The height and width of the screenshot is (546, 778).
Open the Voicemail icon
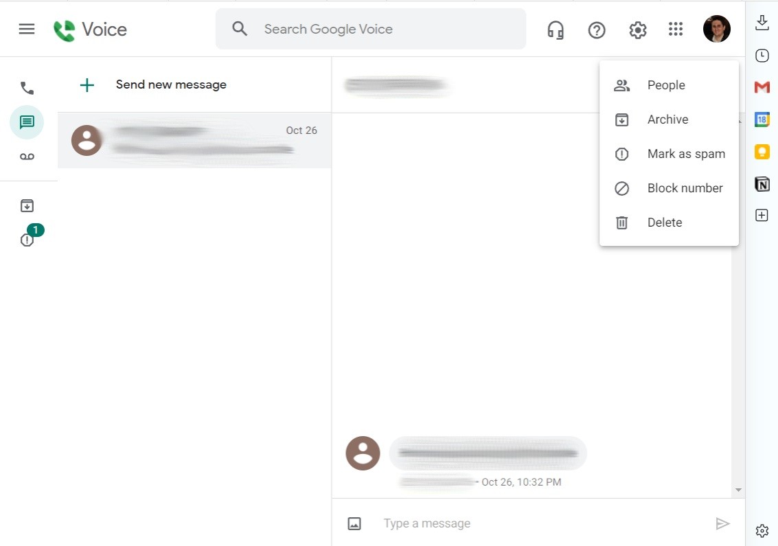click(x=27, y=156)
